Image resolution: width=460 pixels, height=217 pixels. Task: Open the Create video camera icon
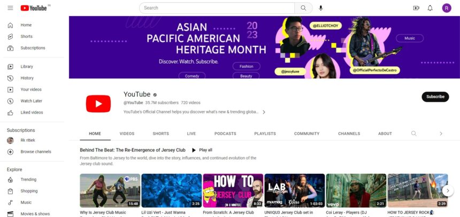(416, 8)
